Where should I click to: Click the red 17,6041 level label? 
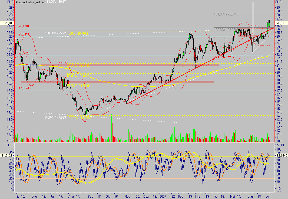click(x=24, y=88)
